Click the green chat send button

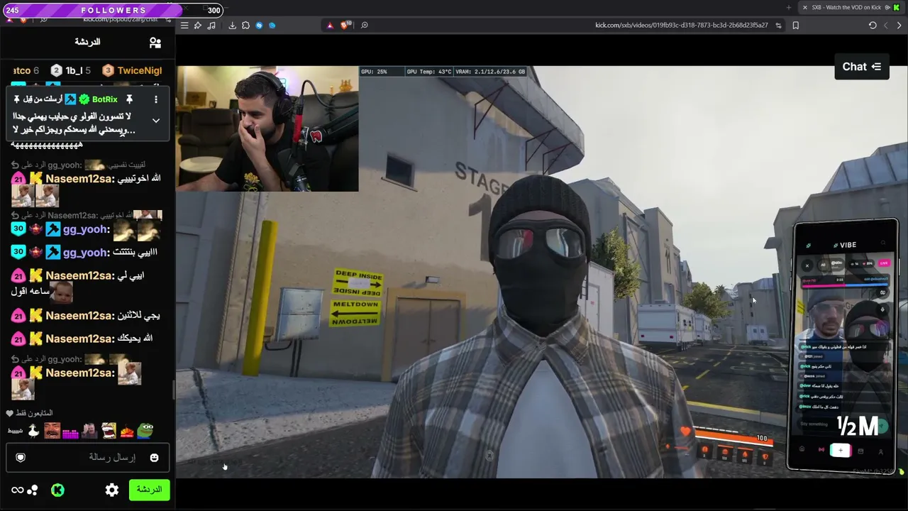coord(149,490)
